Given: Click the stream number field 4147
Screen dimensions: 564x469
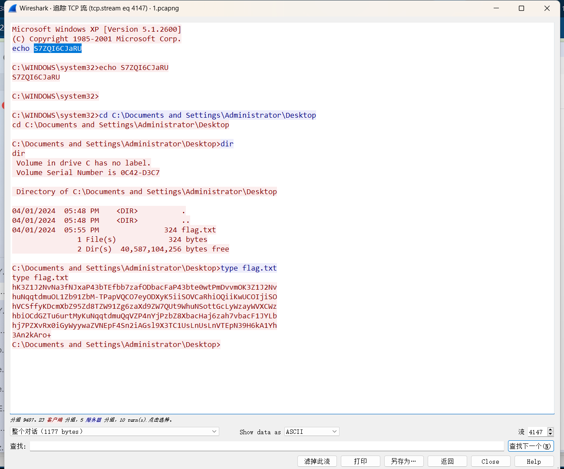Looking at the screenshot, I should [x=538, y=432].
